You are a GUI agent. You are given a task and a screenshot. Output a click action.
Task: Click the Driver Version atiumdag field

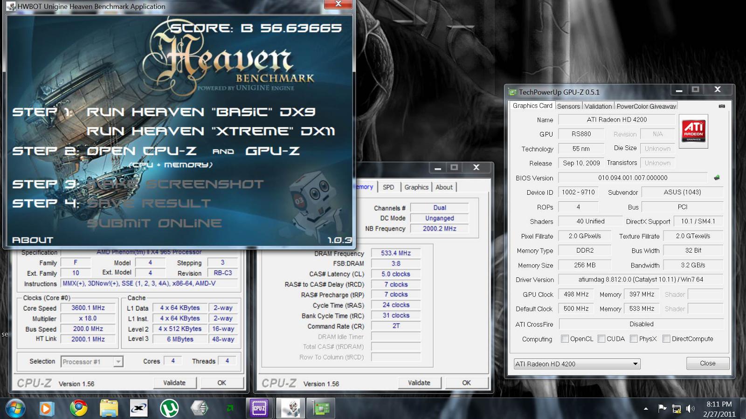[x=641, y=280]
